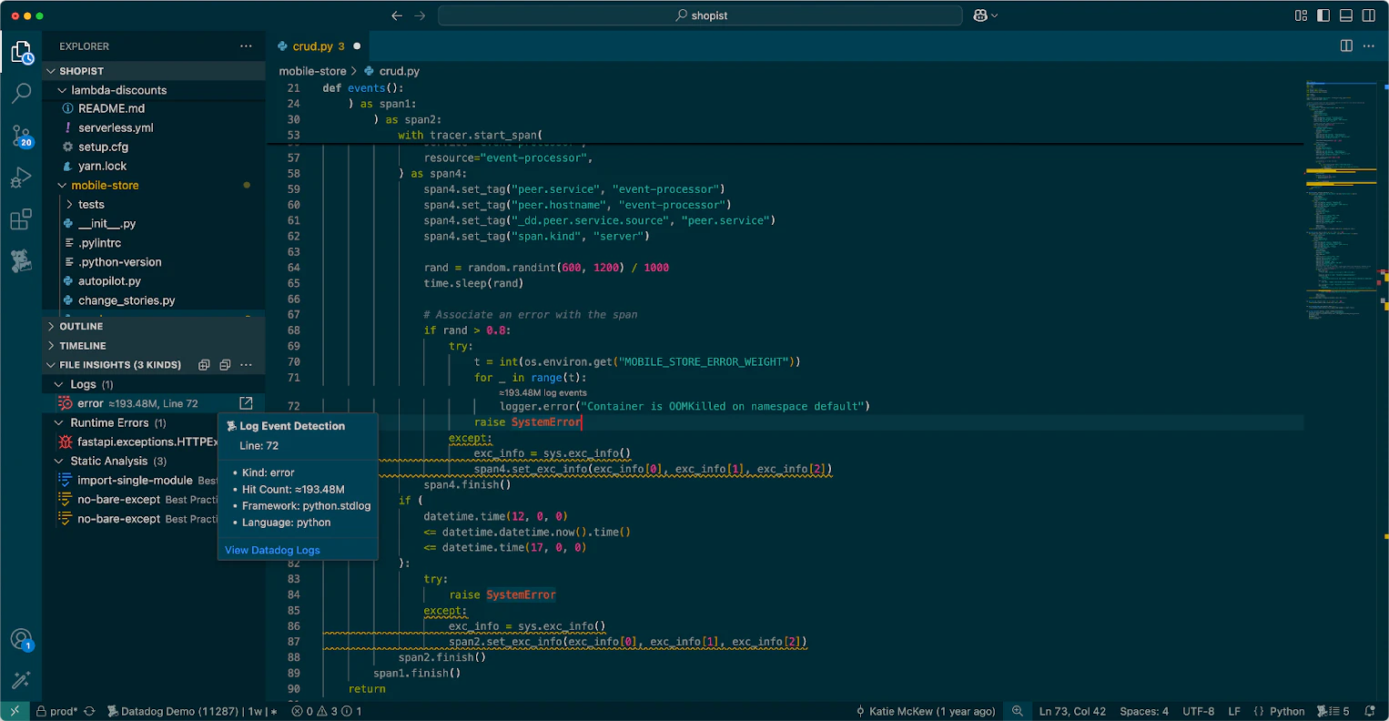Click the View Datadog Logs link
Screen dimensions: 1389x721
click(272, 550)
